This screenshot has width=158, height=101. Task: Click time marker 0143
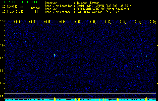47,22
